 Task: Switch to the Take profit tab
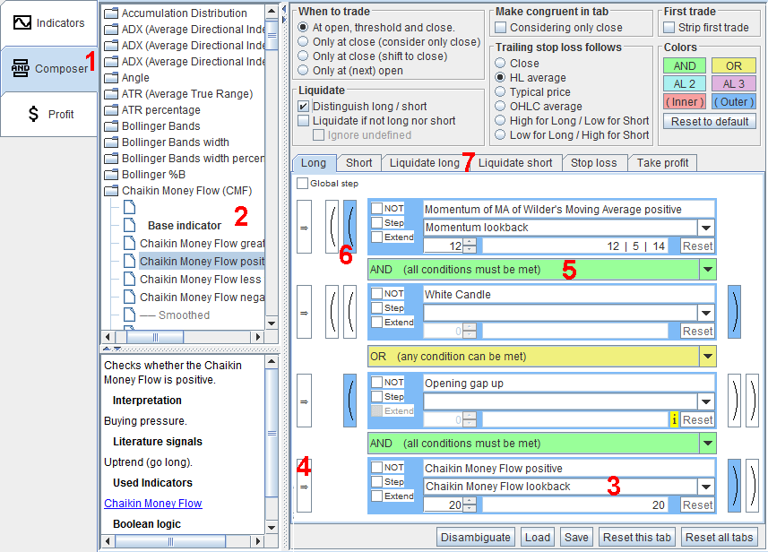pyautogui.click(x=662, y=162)
